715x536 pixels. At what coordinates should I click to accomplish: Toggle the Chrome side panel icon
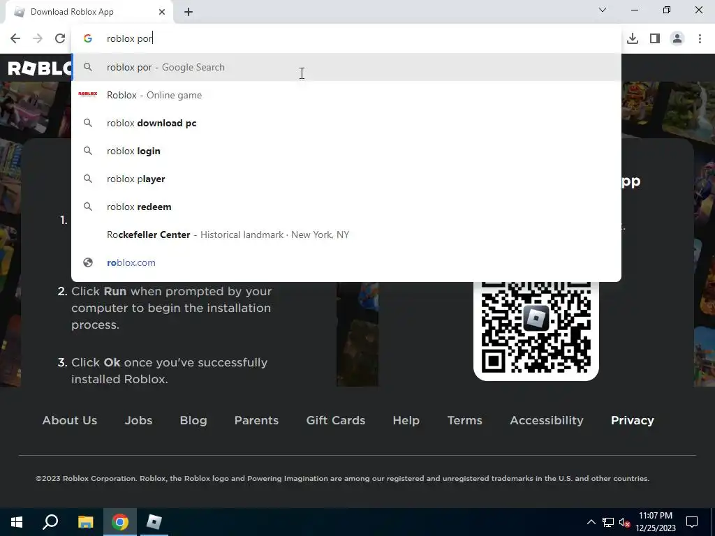(x=655, y=38)
